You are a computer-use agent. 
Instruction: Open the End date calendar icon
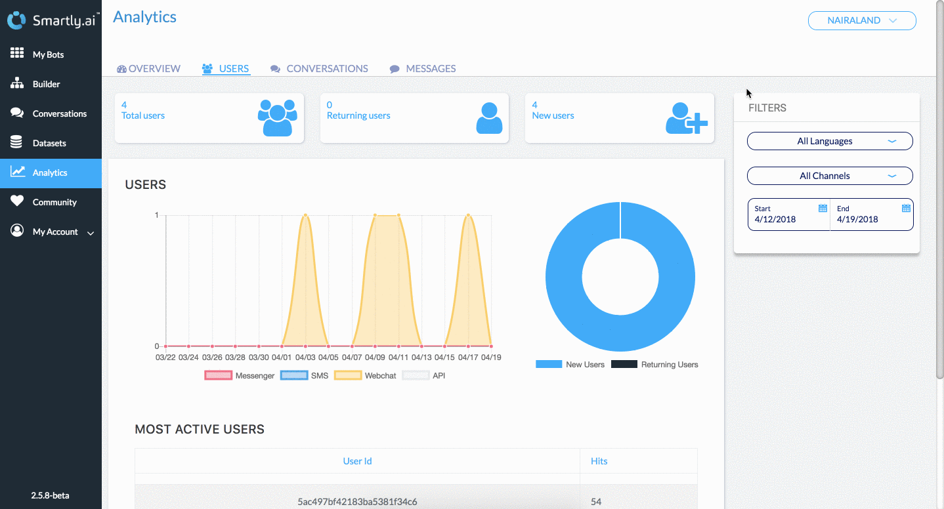coord(906,208)
